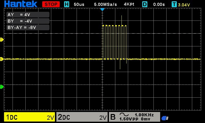Select the 1DC 2V channel 1 tab
205x123 pixels.
[x=29, y=117]
